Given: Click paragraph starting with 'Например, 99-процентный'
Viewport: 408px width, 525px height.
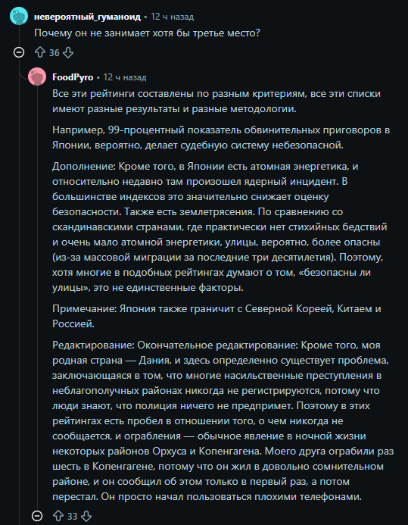Looking at the screenshot, I should 221,138.
